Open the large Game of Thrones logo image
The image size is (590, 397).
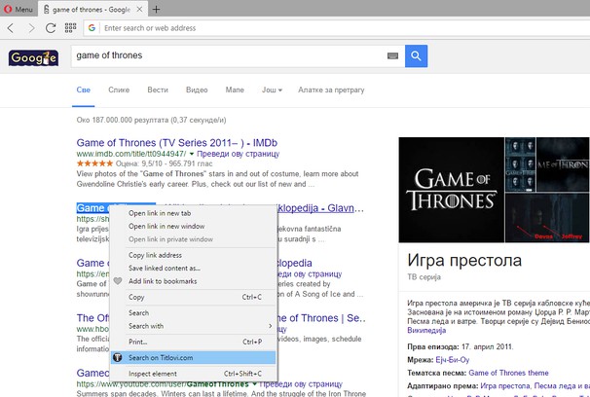click(x=451, y=190)
